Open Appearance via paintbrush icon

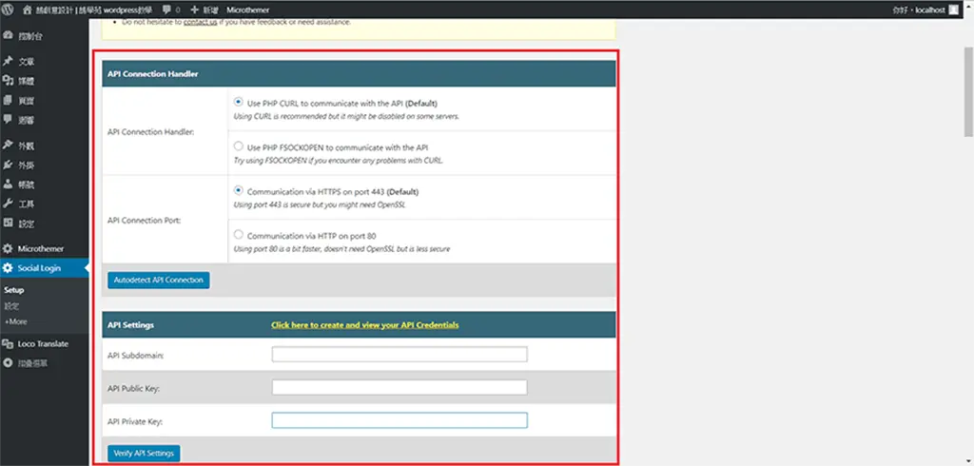click(x=8, y=146)
